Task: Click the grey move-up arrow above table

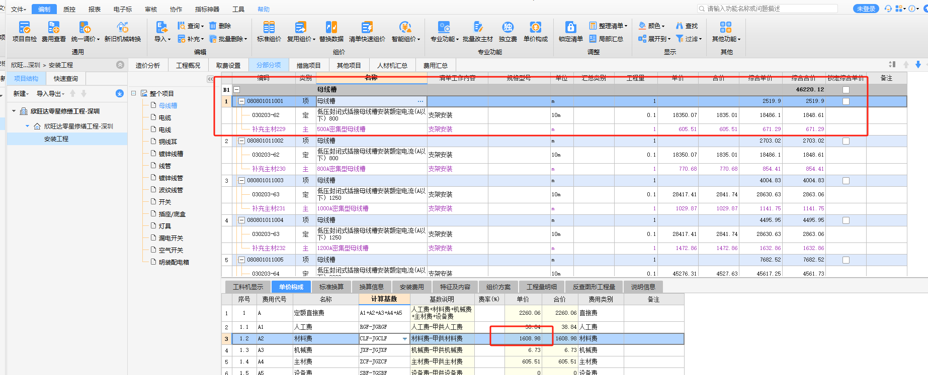Action: [906, 64]
